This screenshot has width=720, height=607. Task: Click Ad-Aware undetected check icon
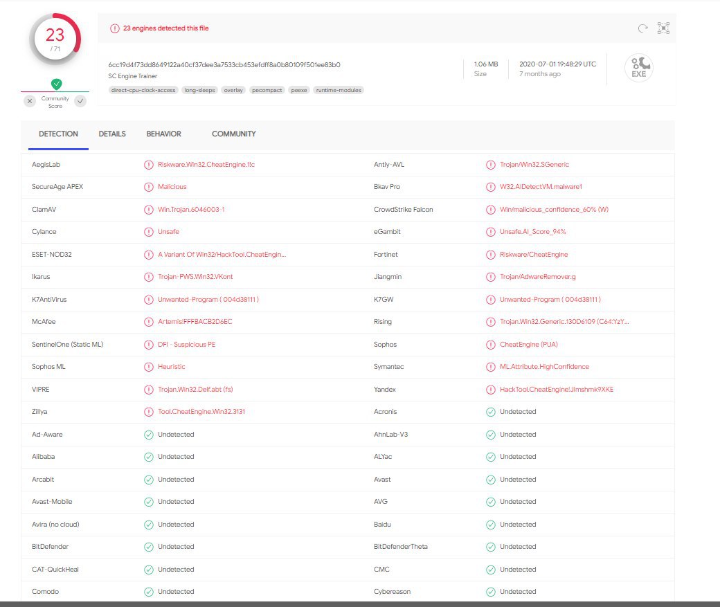click(149, 435)
